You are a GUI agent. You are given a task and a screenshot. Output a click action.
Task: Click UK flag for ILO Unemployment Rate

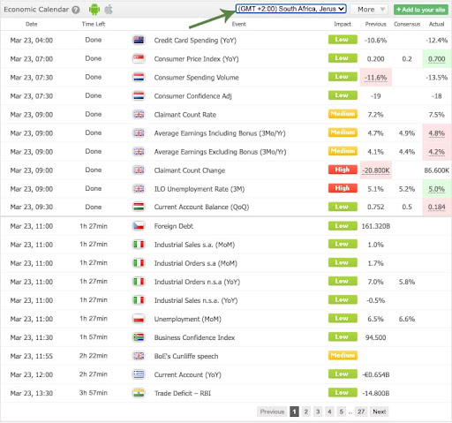(139, 188)
